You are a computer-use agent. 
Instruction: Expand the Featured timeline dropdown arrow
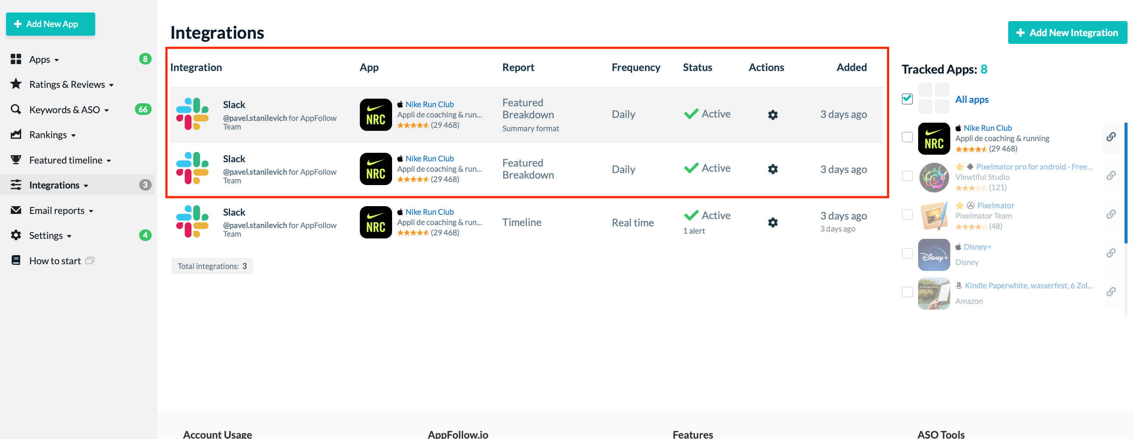click(109, 161)
